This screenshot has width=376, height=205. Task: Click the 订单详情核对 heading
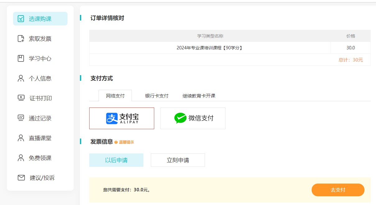tap(107, 18)
